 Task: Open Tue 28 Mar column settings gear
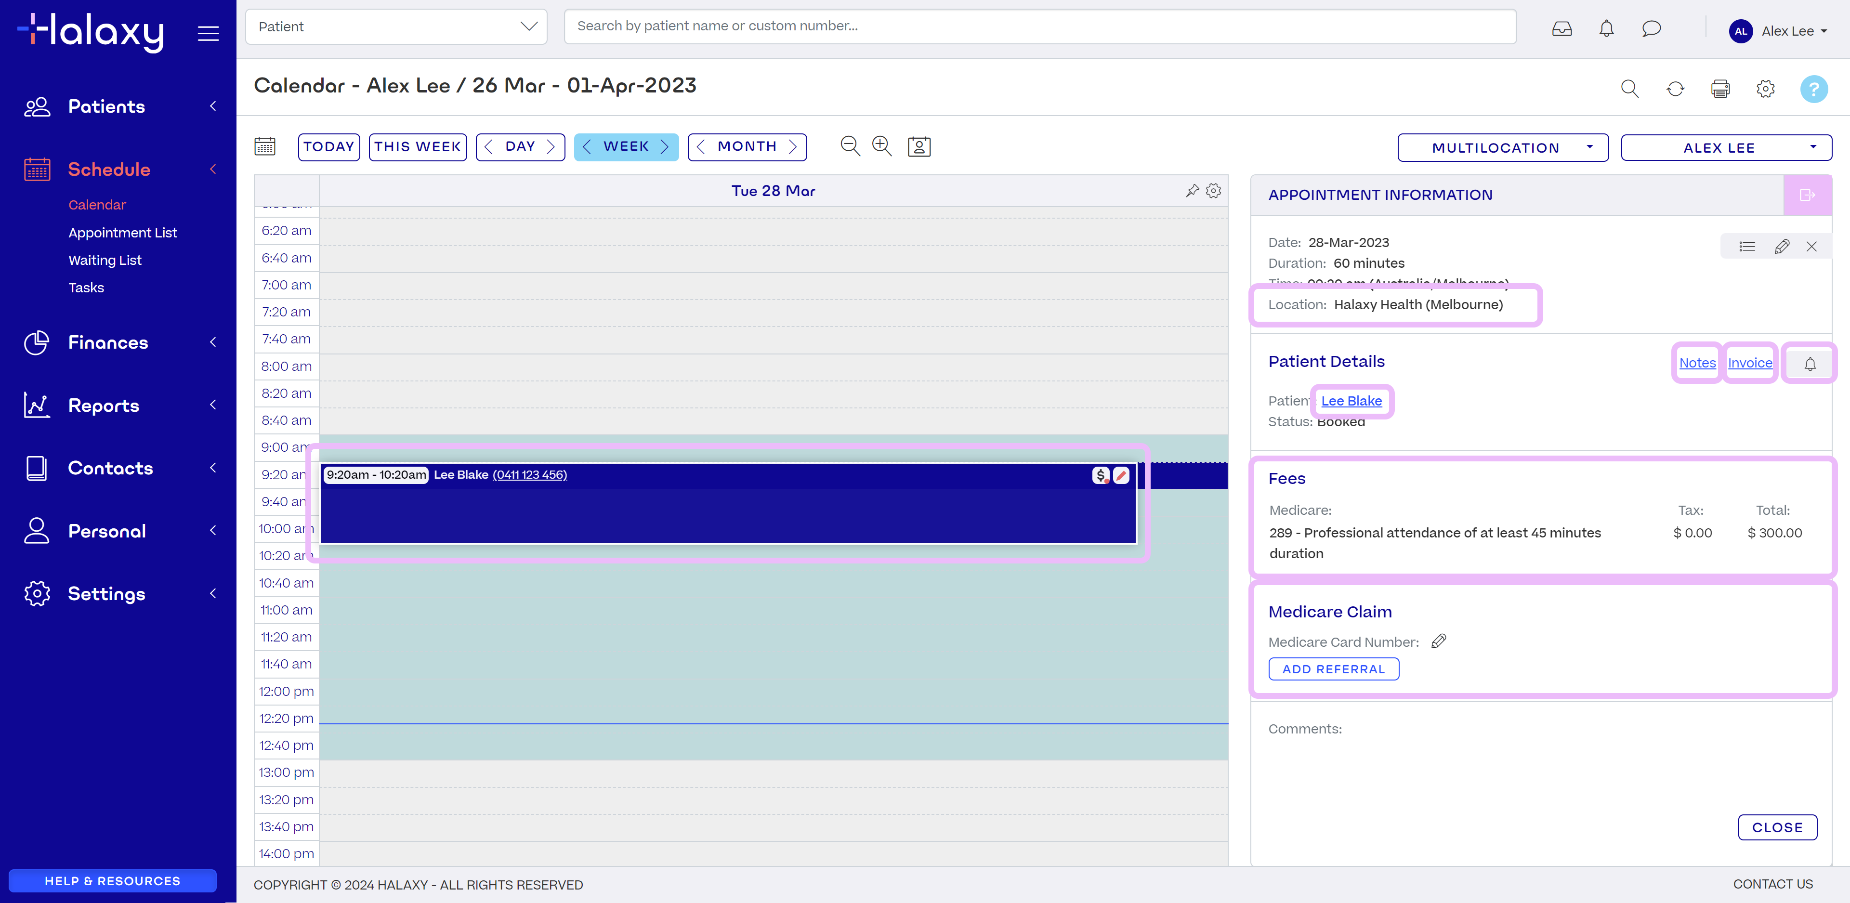[x=1214, y=190]
